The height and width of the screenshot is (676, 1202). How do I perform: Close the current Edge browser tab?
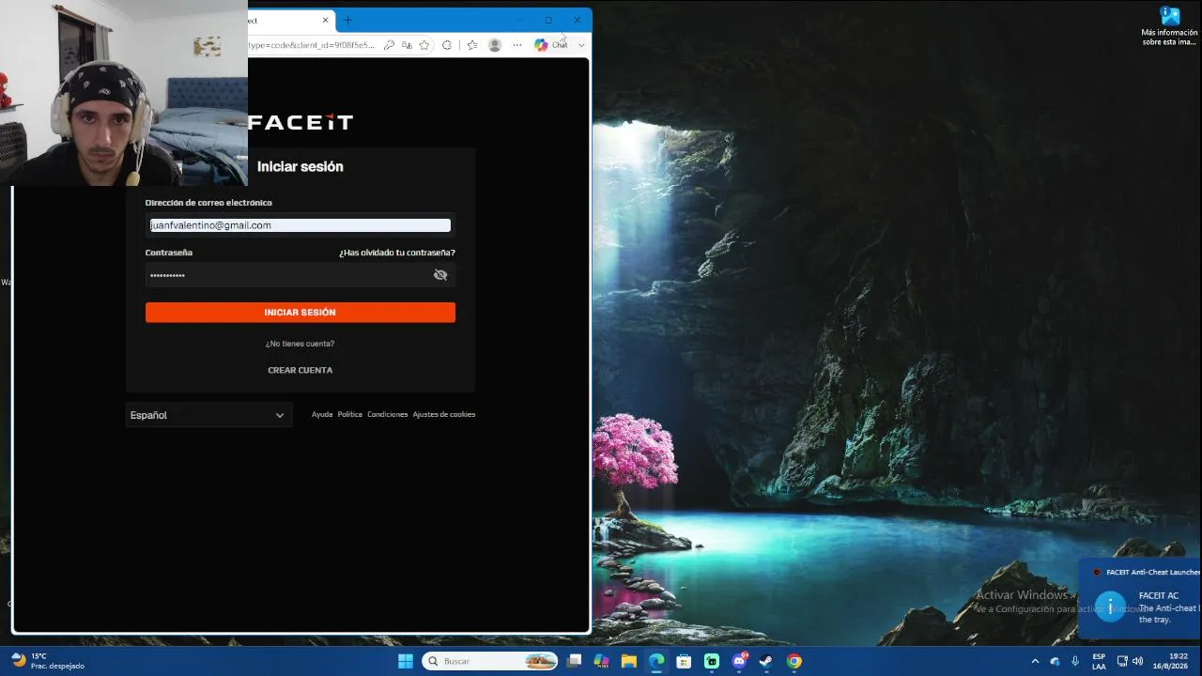tap(326, 20)
